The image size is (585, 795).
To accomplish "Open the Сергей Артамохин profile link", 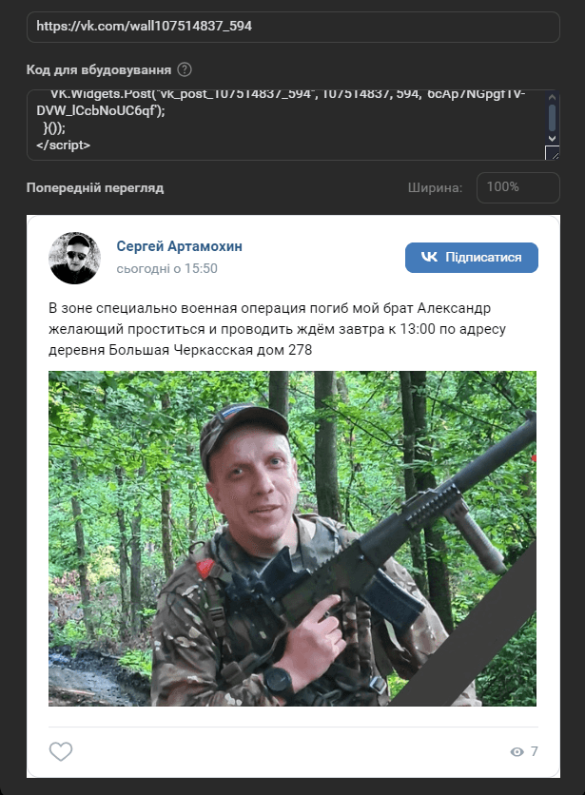I will pyautogui.click(x=180, y=246).
